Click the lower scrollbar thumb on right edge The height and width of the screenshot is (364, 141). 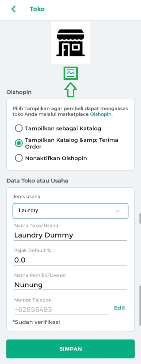coord(140,306)
